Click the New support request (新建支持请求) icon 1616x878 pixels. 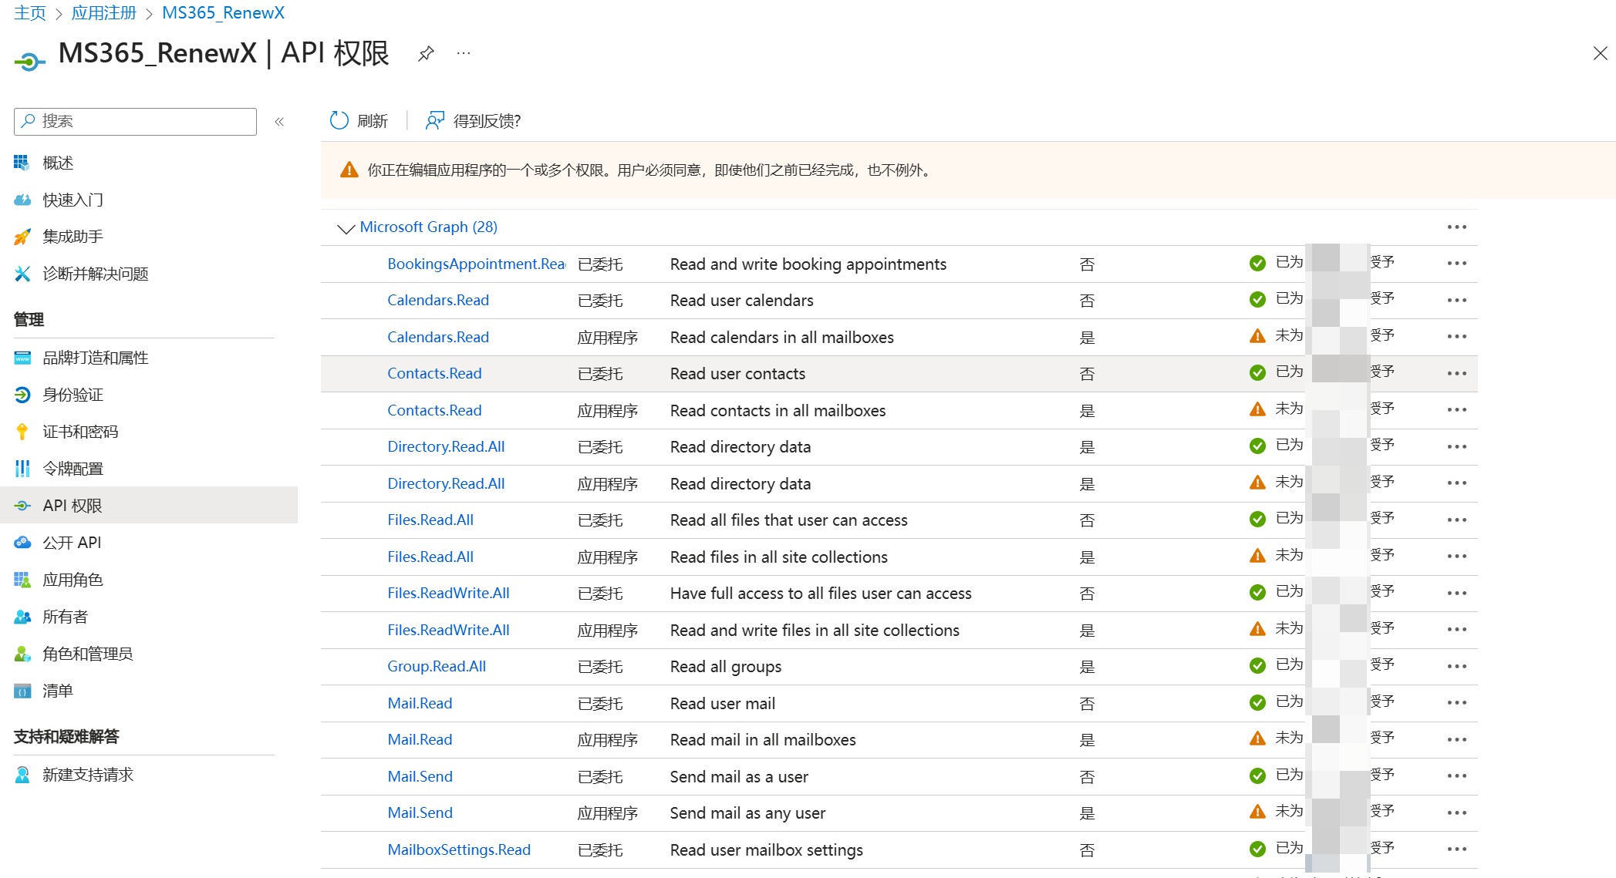pos(22,775)
